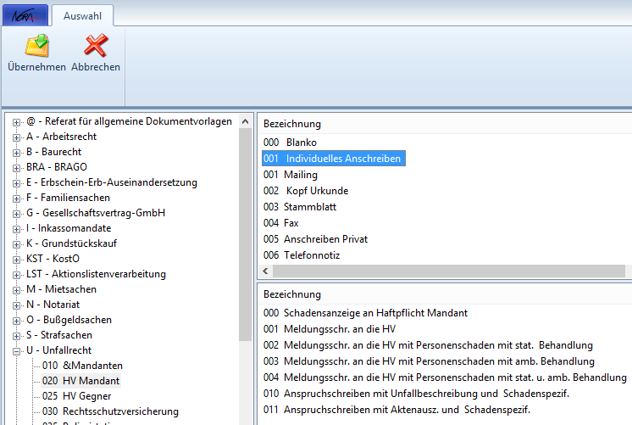Click the NoRA application logo button
Image resolution: width=632 pixels, height=425 pixels.
[24, 14]
